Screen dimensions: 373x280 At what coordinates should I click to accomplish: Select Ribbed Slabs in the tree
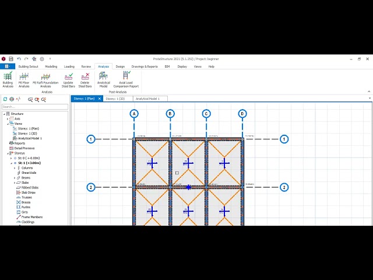pos(30,188)
